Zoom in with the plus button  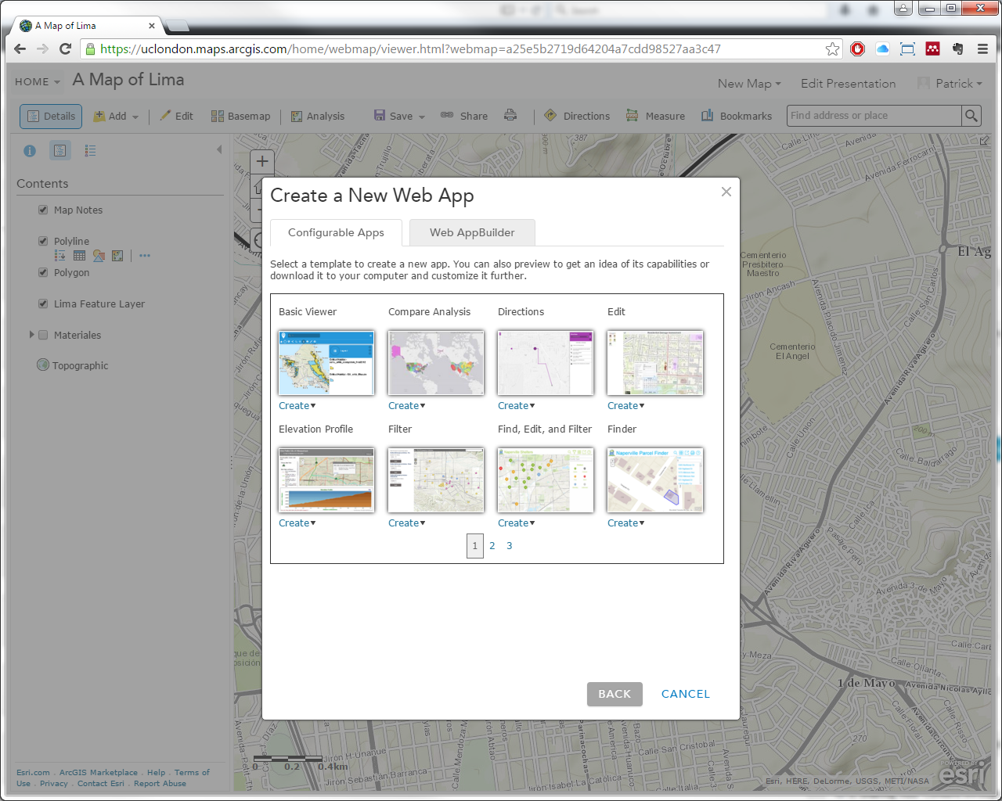261,162
